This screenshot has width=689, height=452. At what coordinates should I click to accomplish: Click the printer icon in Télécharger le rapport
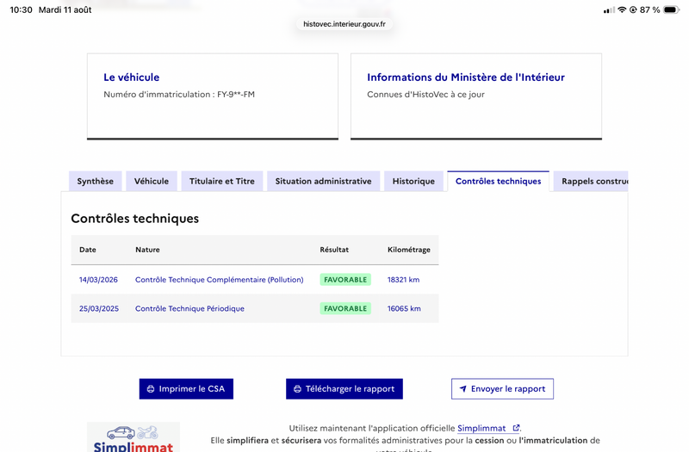coord(297,389)
